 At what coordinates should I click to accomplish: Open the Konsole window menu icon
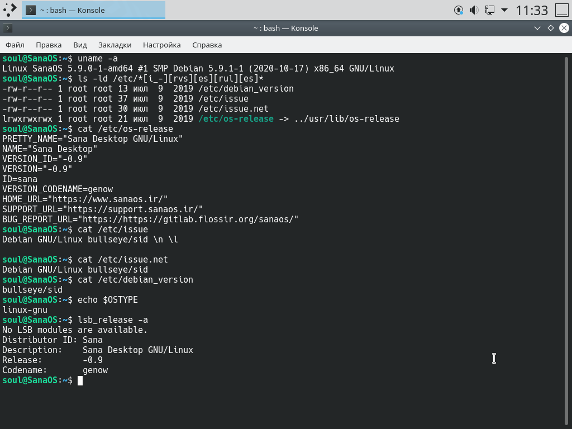click(x=8, y=28)
